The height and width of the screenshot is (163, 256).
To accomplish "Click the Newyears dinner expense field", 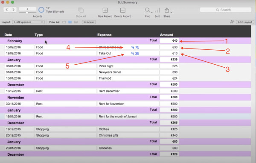I will (128, 72).
